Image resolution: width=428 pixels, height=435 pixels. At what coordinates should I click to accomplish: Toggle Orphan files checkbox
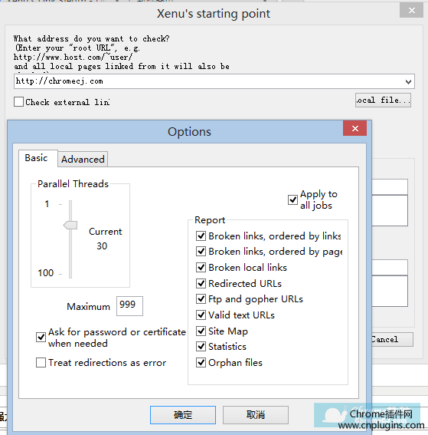tap(201, 362)
